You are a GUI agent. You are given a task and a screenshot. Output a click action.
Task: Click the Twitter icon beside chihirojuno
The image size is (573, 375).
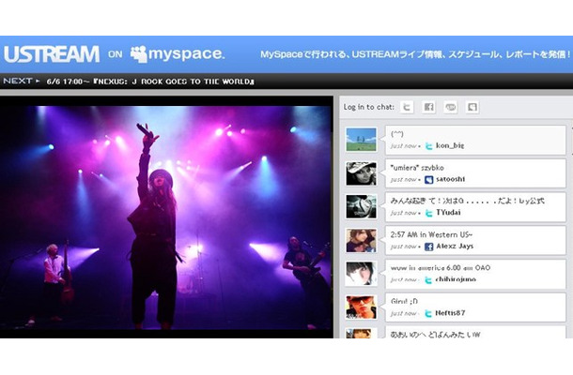429,279
